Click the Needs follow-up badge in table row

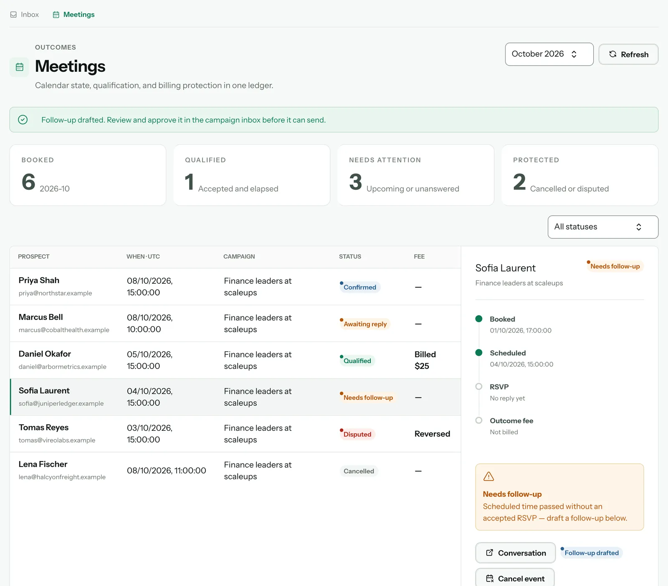tap(368, 397)
